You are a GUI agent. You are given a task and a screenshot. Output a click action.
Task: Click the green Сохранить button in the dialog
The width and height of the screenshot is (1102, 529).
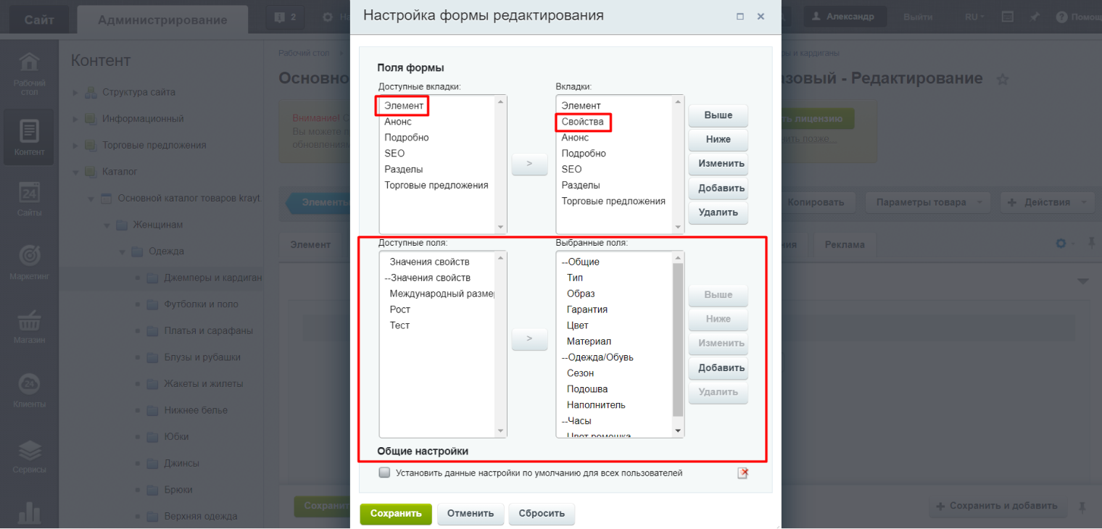tap(396, 514)
